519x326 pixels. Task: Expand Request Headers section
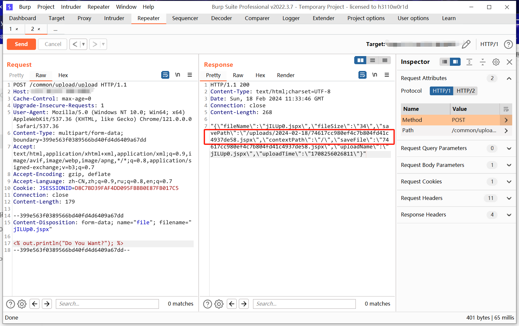click(x=509, y=198)
